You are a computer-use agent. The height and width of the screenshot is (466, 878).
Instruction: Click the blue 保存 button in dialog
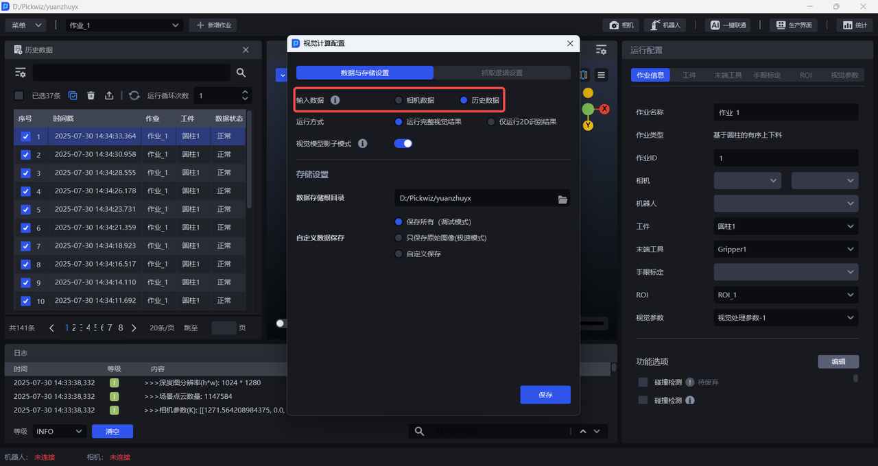click(545, 395)
